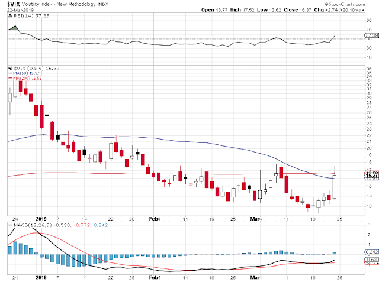Click the 30 level label on RSI axis
The image size is (379, 282).
368,48
